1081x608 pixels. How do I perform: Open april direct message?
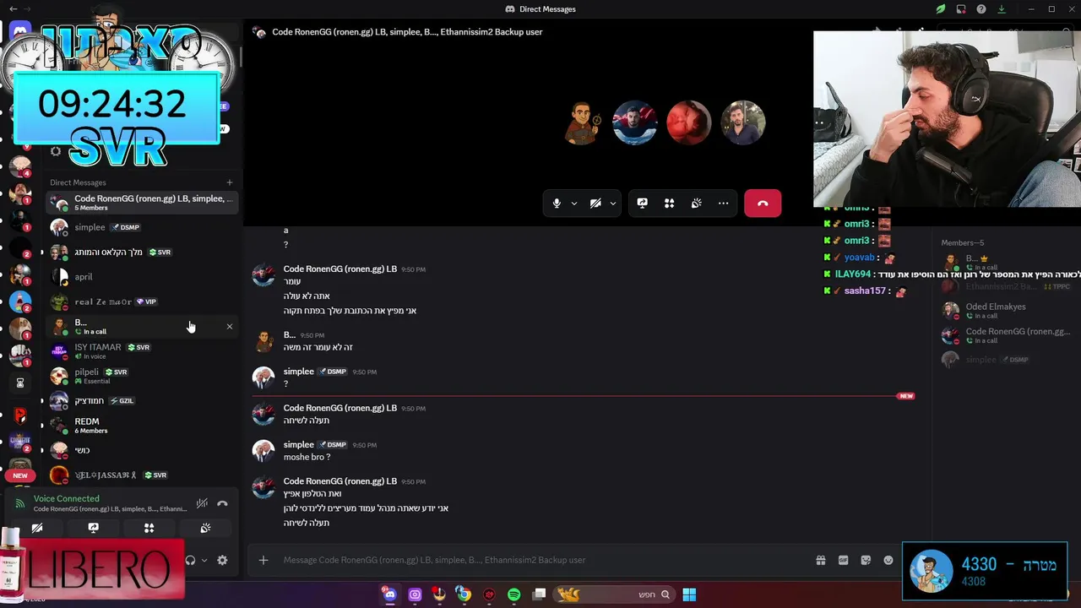click(141, 277)
